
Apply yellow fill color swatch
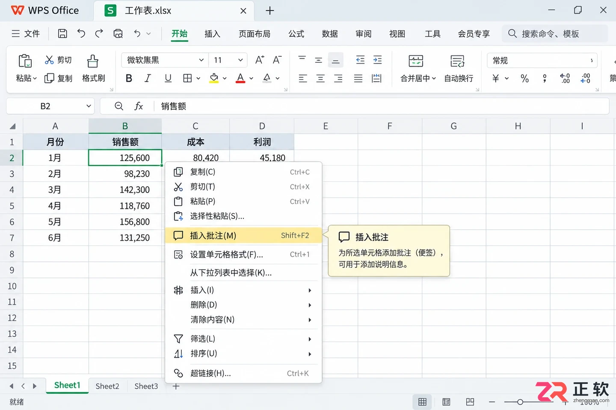(x=214, y=78)
